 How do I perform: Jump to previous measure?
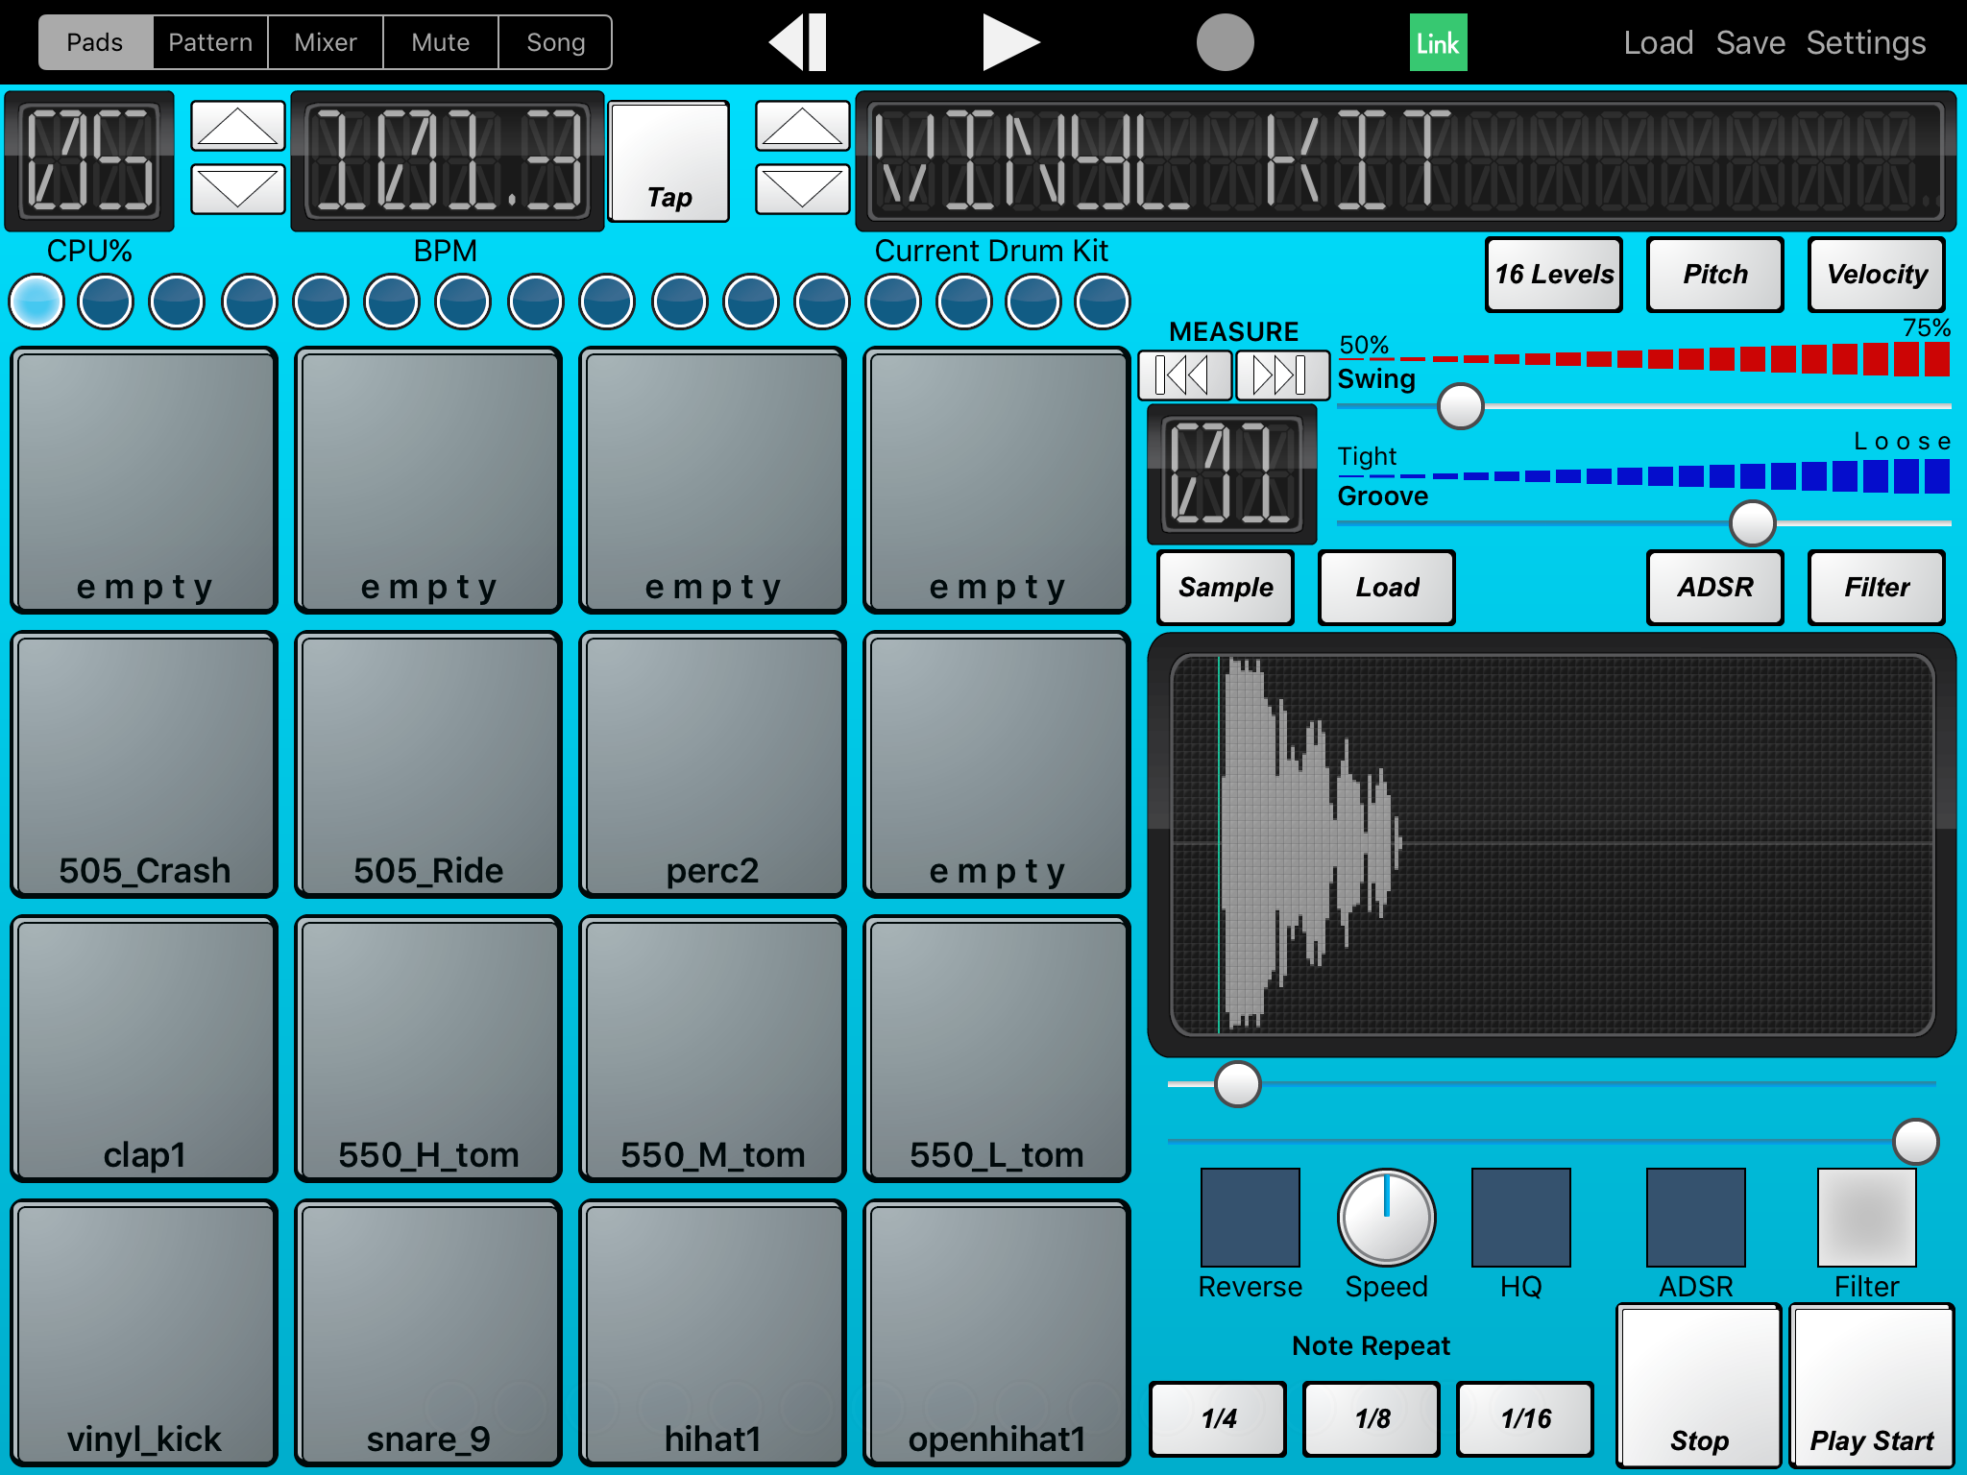(x=1183, y=375)
